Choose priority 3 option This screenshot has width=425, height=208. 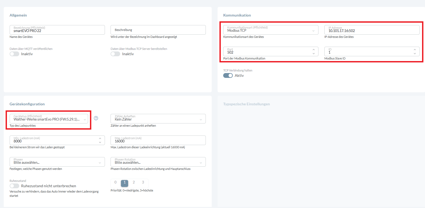[x=143, y=182]
